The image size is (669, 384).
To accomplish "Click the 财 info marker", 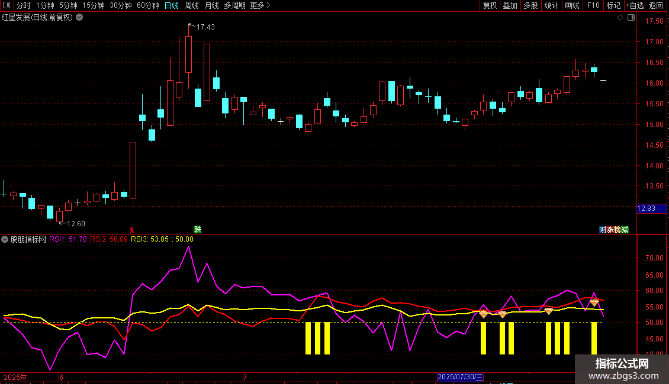I will click(603, 229).
